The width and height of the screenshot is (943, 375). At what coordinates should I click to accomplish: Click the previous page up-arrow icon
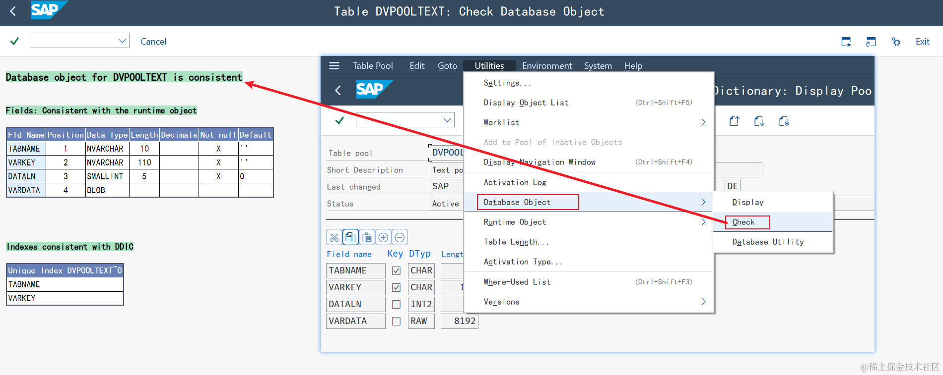734,121
